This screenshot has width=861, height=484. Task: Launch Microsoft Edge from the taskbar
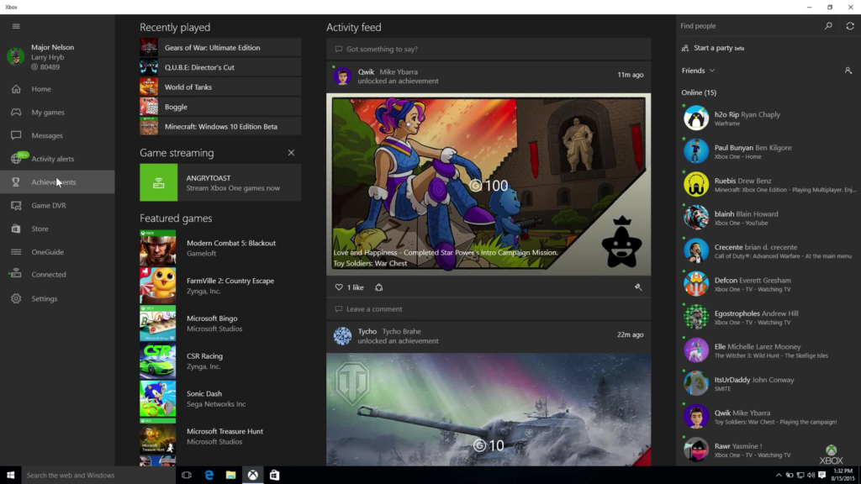point(209,475)
